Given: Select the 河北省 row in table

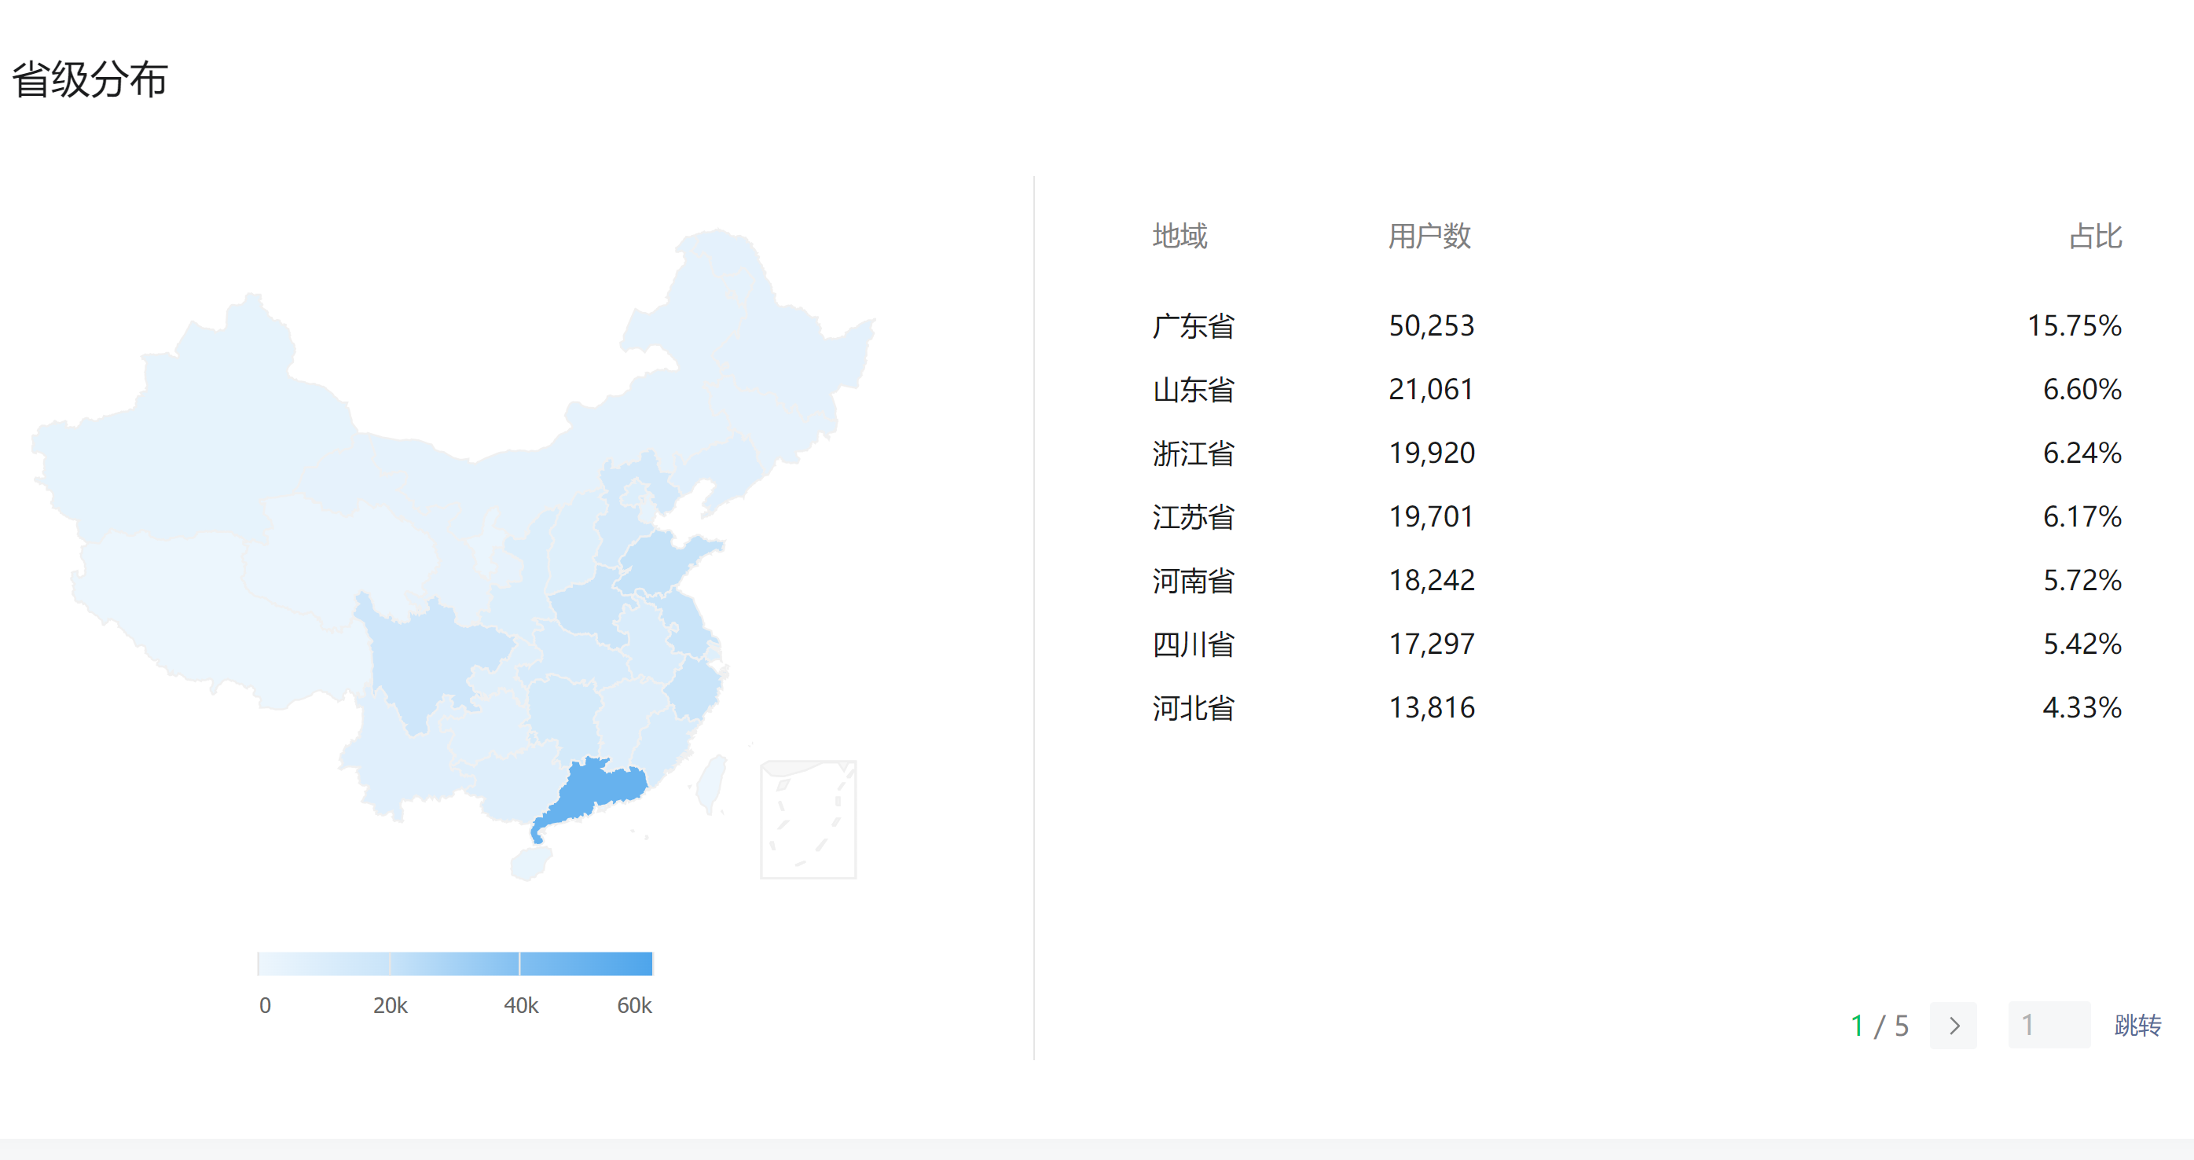Looking at the screenshot, I should (1192, 708).
